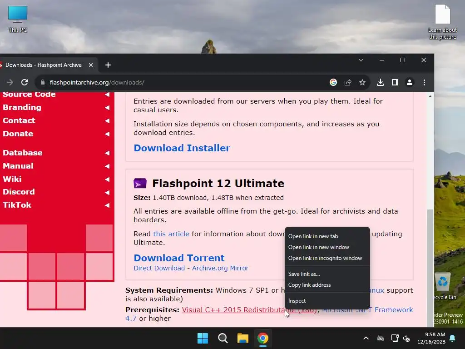Image resolution: width=465 pixels, height=349 pixels.
Task: Toggle the Chrome side panel icon
Action: (395, 82)
